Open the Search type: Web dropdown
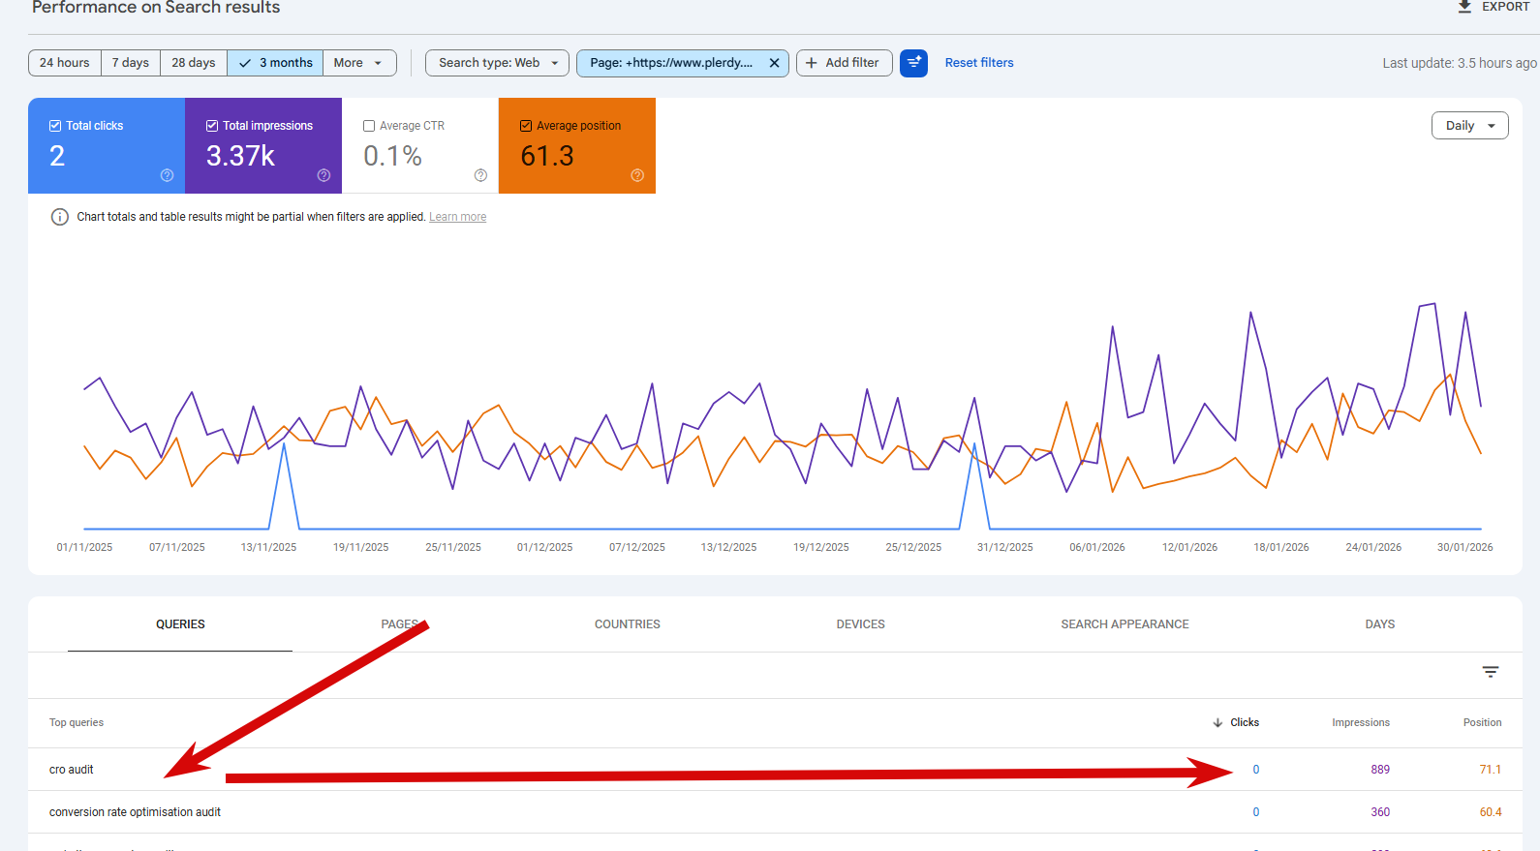The height and width of the screenshot is (851, 1540). [x=497, y=63]
